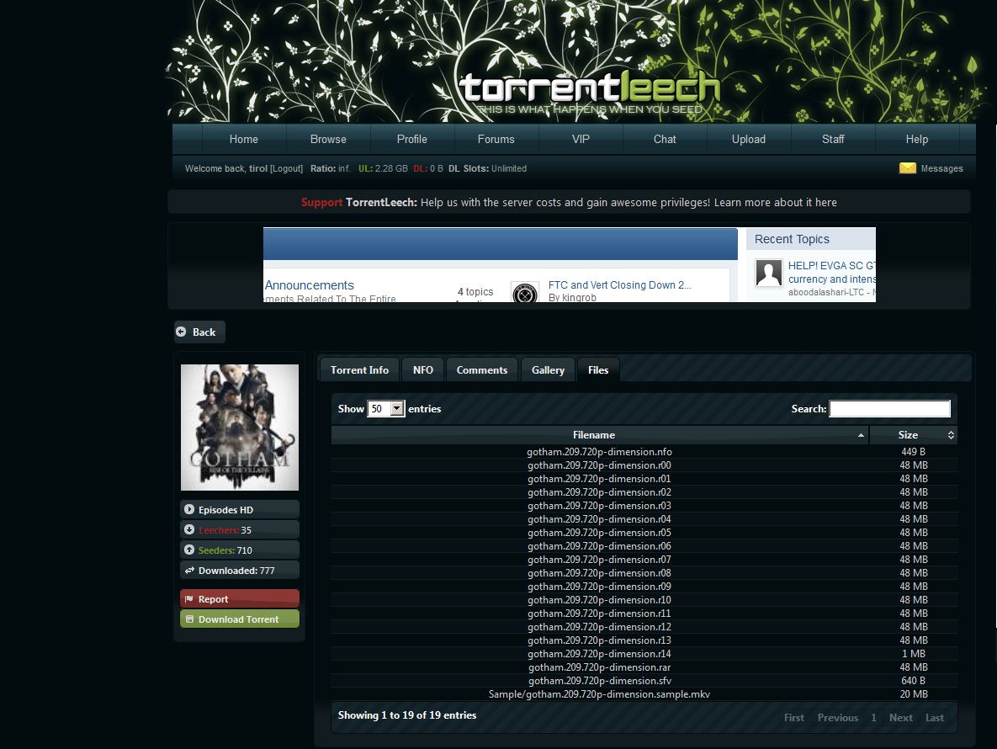
Task: Switch to the Gallery tab
Action: click(x=548, y=370)
